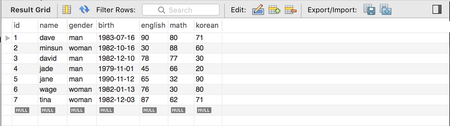The image size is (450, 126).
Task: Export recordset to an external file
Action: pos(369,10)
